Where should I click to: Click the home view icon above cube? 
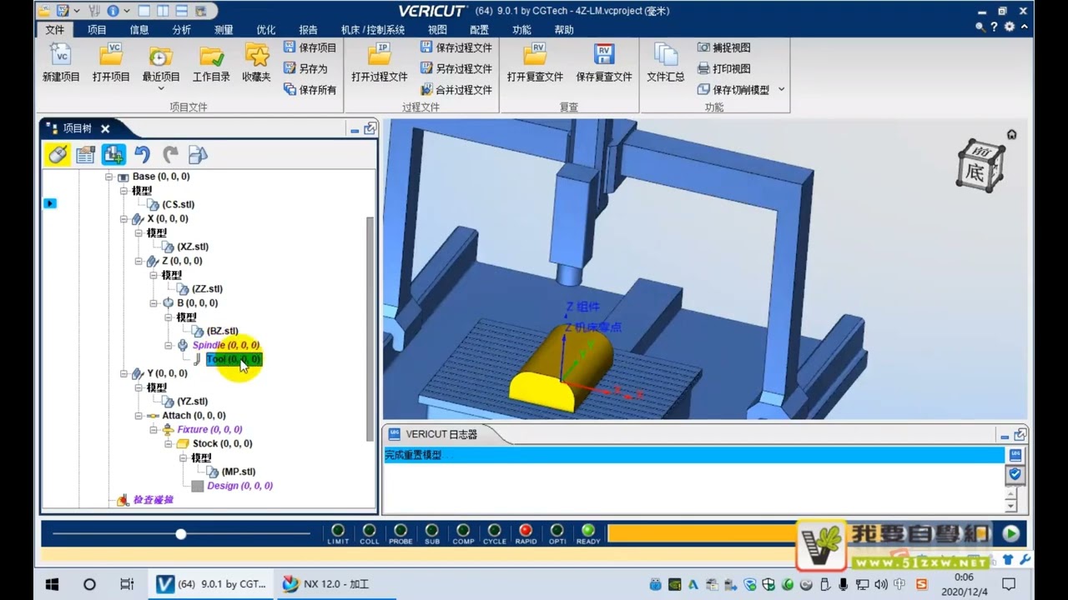[1011, 134]
